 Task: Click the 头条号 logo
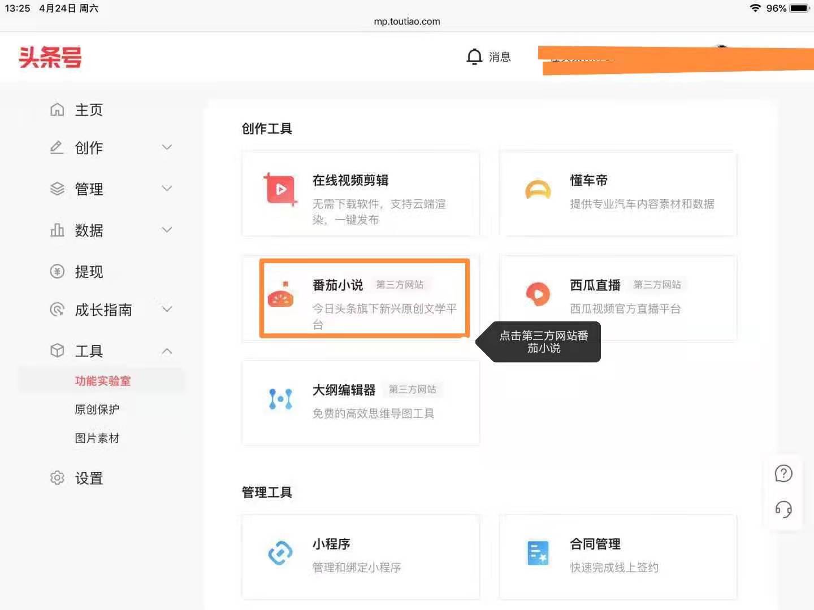50,57
